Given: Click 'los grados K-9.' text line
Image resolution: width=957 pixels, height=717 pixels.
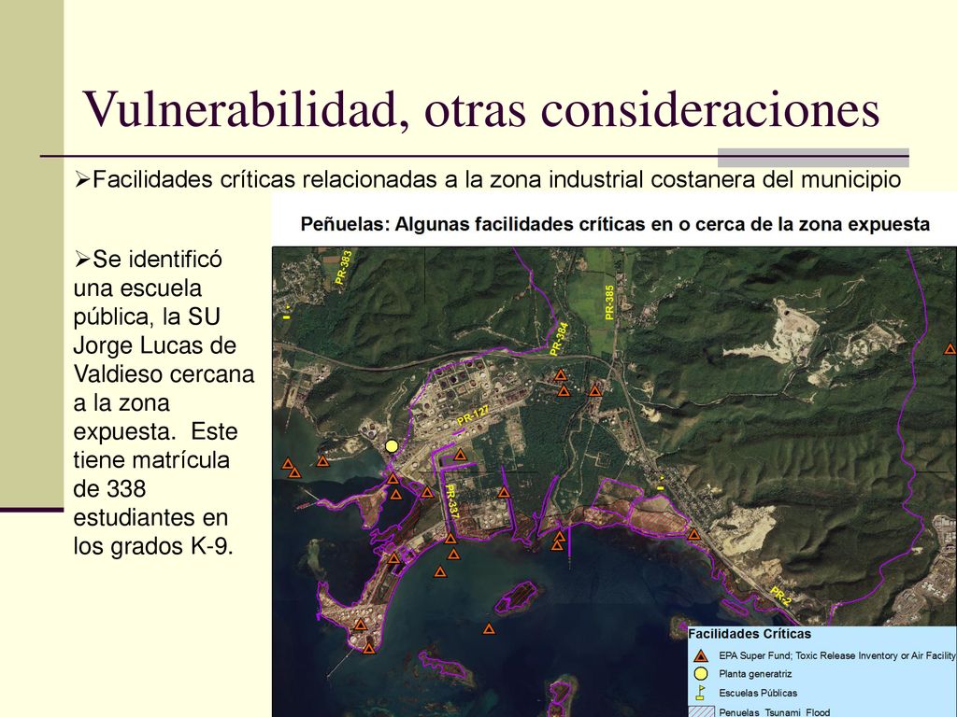Looking at the screenshot, I should coord(154,546).
